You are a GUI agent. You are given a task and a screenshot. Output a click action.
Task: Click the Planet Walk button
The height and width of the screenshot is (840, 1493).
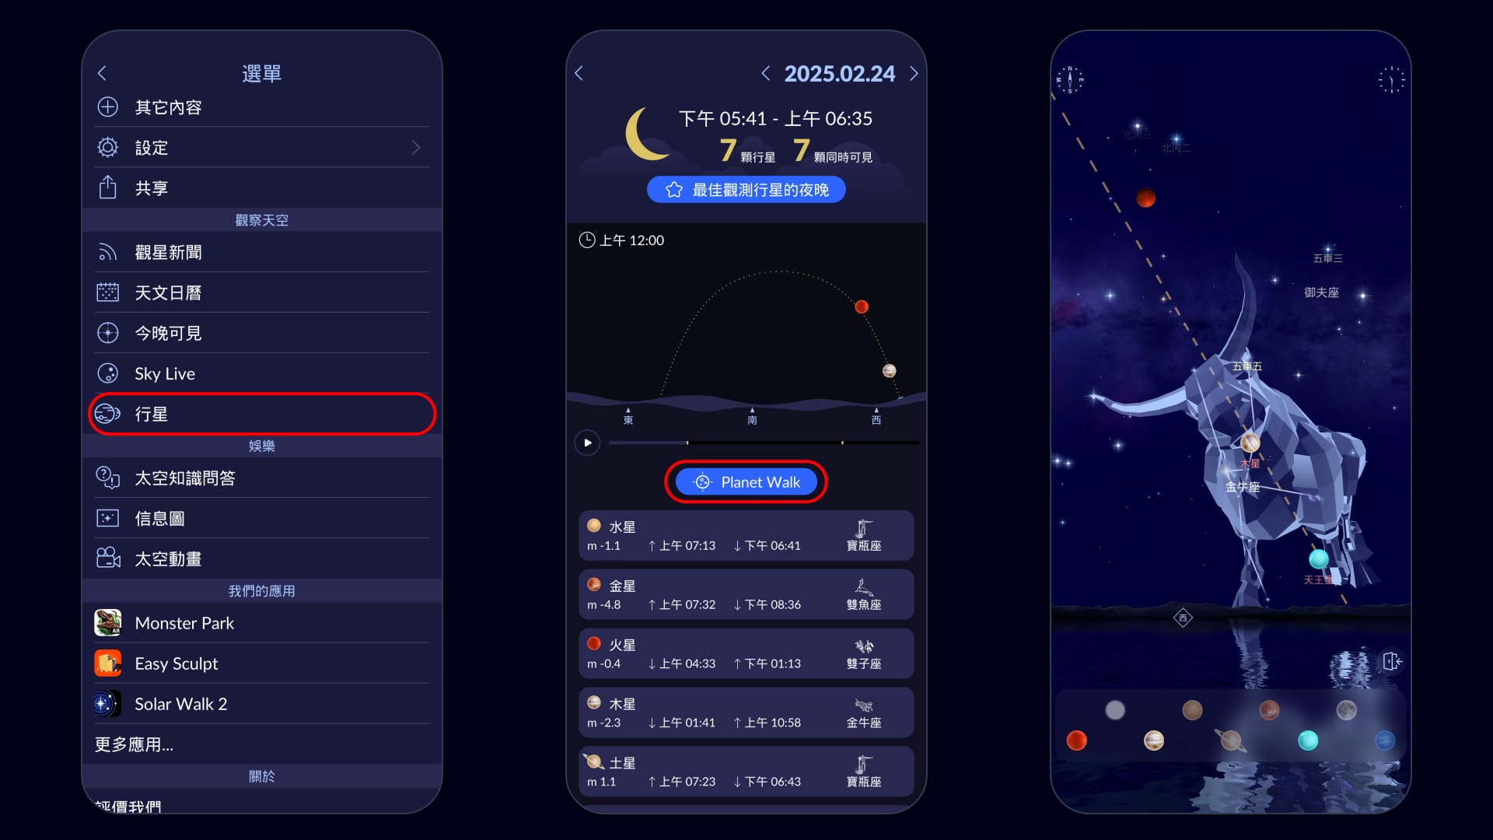[746, 482]
